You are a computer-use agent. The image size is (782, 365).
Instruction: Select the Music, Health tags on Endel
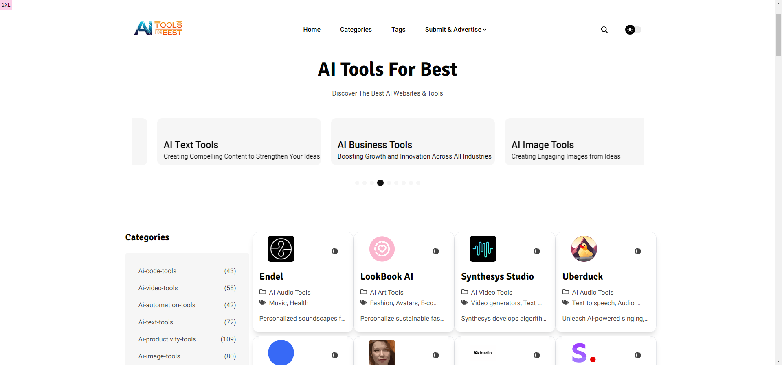pos(289,303)
